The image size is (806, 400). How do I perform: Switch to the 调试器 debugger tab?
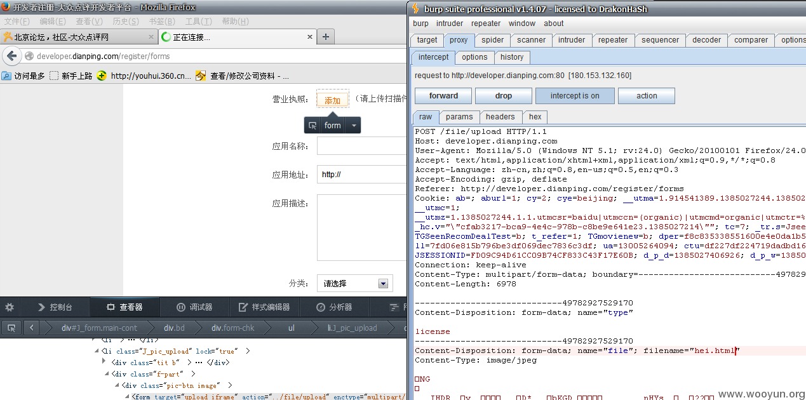(x=194, y=307)
